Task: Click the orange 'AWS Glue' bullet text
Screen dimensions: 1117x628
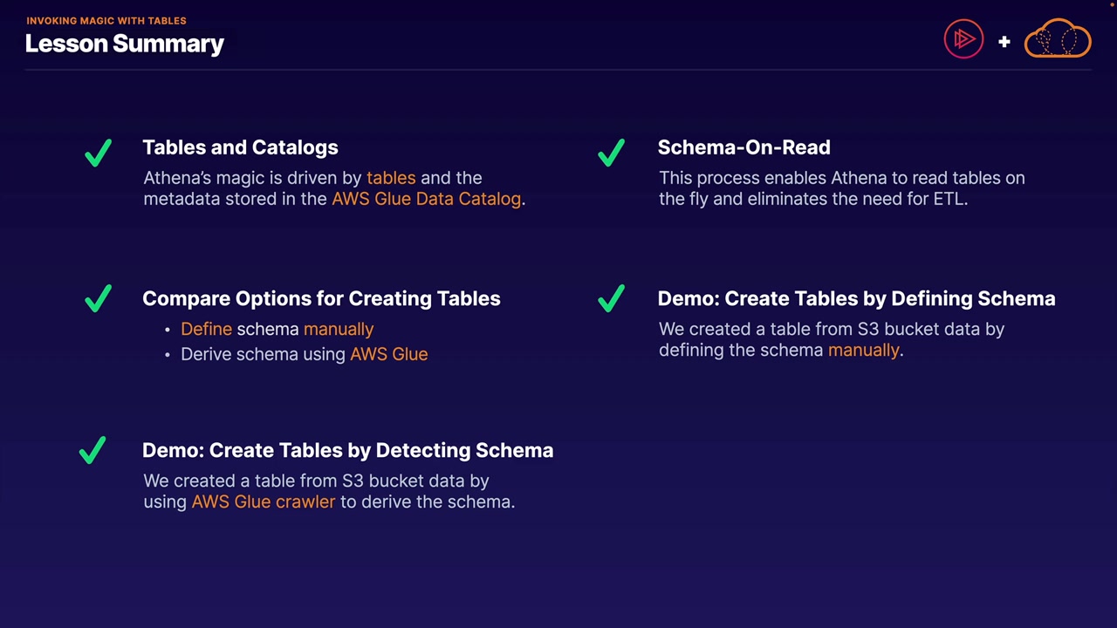Action: pos(388,354)
